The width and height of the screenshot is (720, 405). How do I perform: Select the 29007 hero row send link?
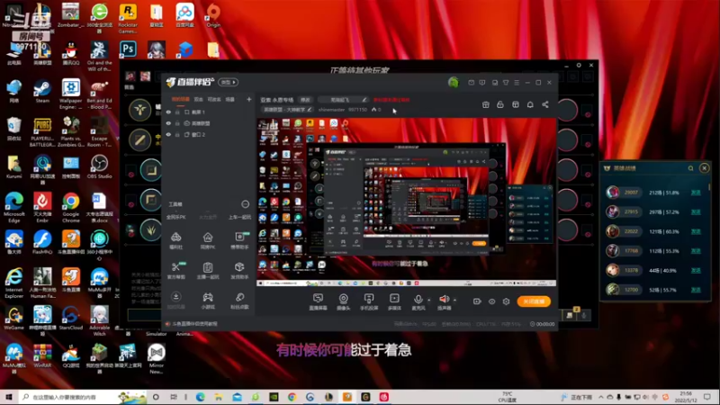pos(696,193)
